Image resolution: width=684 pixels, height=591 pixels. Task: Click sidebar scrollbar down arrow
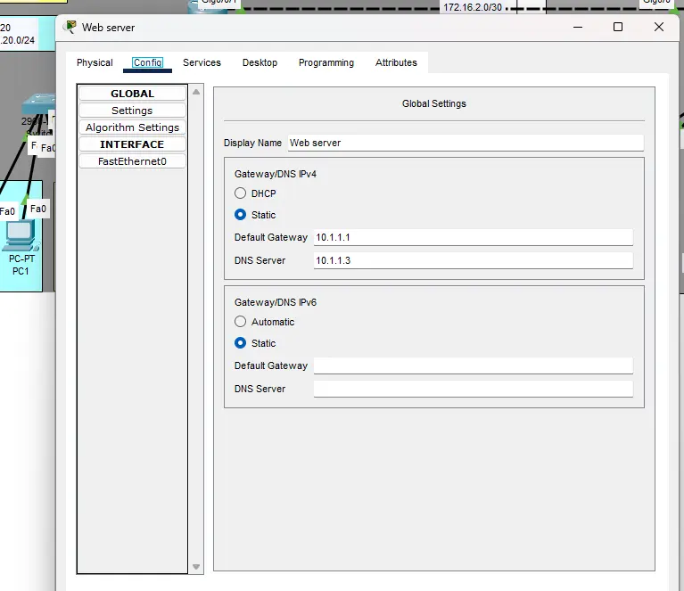coord(196,567)
